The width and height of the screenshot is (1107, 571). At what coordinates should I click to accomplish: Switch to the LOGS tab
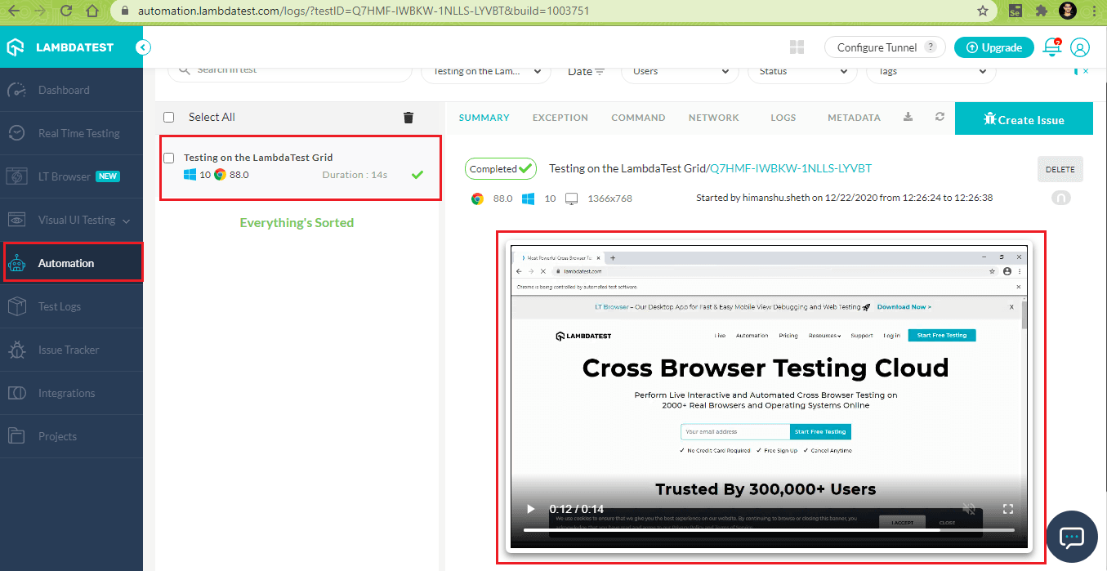point(783,118)
